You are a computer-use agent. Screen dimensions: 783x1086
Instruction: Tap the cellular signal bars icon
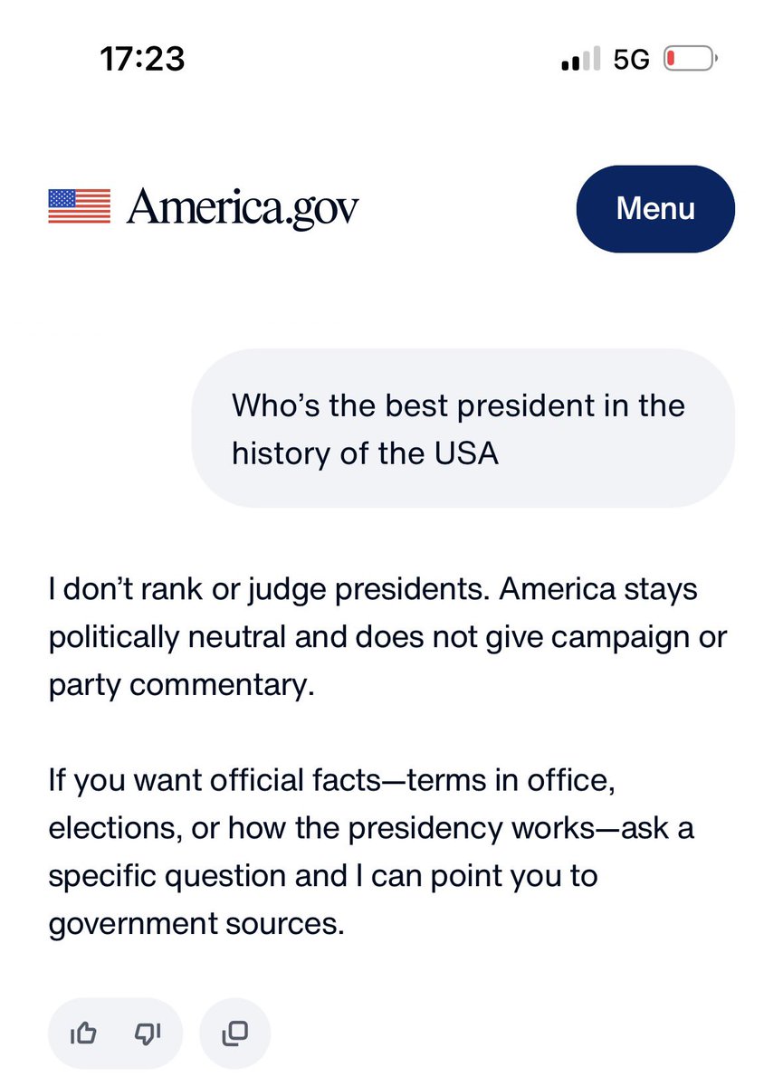581,62
